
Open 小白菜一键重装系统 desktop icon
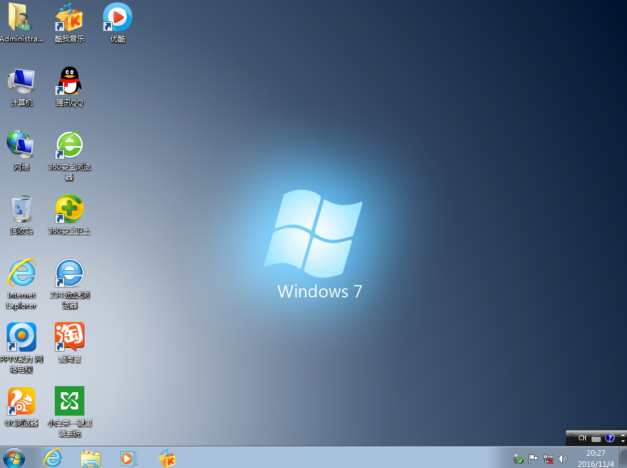pyautogui.click(x=69, y=411)
